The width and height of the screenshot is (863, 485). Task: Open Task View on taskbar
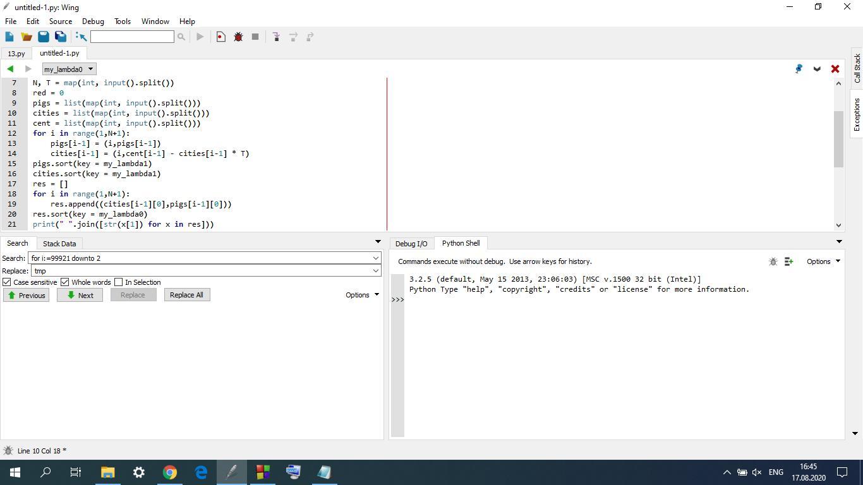(76, 472)
